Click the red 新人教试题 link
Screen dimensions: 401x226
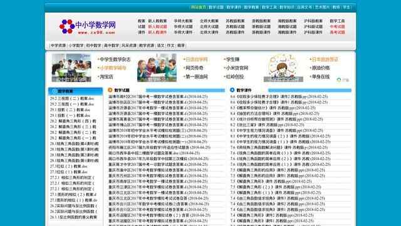[x=157, y=26]
